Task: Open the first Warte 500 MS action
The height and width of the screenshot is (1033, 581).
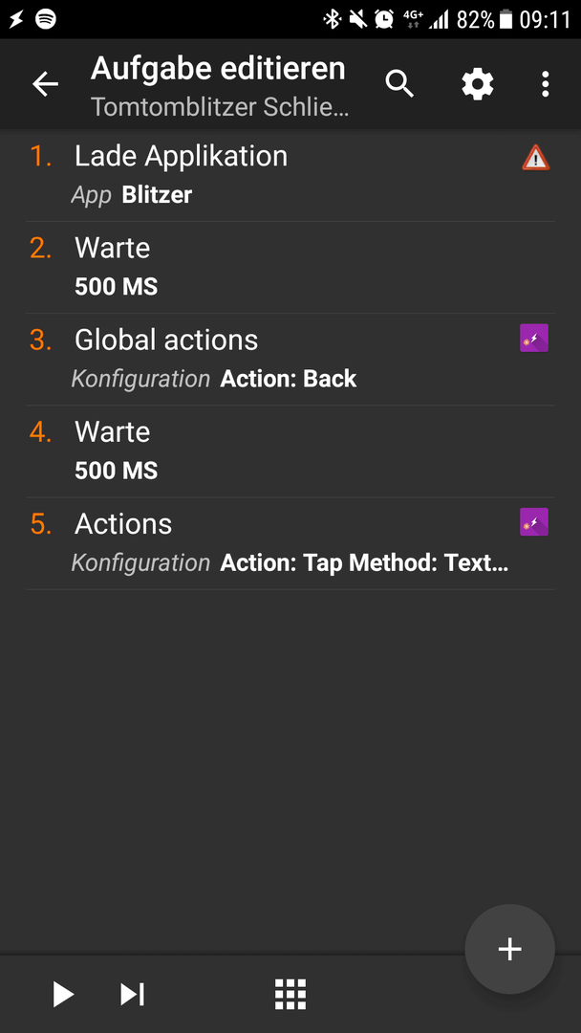Action: click(x=290, y=268)
